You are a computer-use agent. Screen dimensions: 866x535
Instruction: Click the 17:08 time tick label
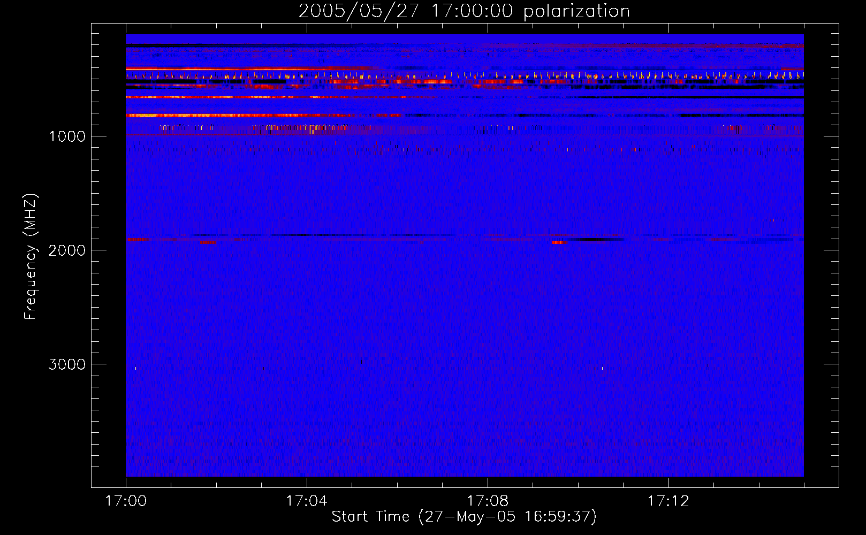pyautogui.click(x=488, y=501)
